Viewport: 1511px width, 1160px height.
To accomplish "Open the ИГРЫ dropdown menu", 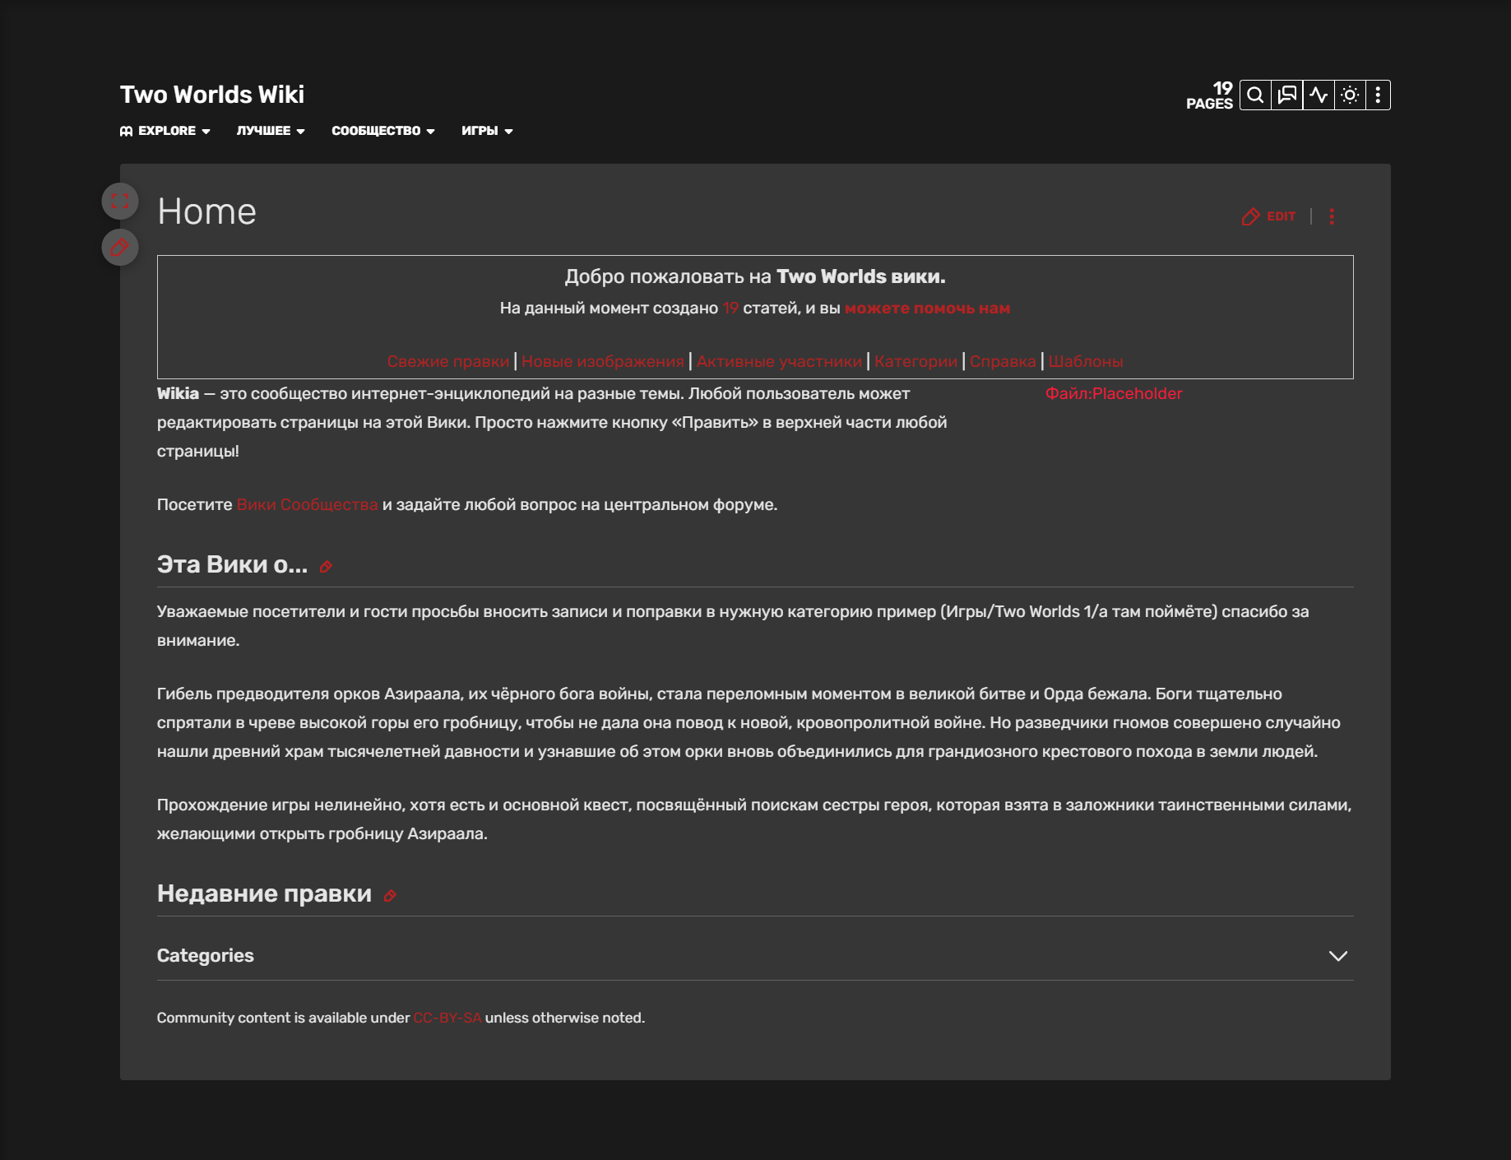I will coord(487,131).
